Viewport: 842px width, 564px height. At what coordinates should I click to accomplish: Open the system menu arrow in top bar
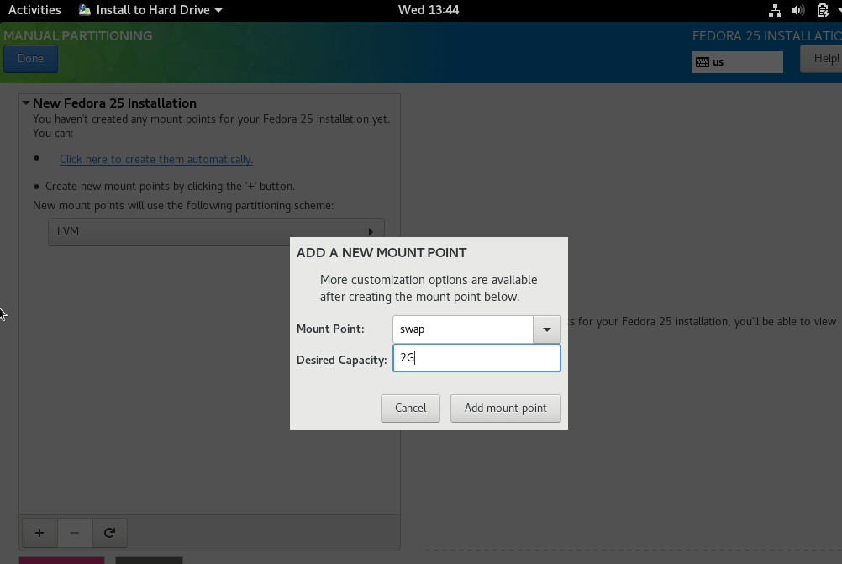(x=837, y=10)
